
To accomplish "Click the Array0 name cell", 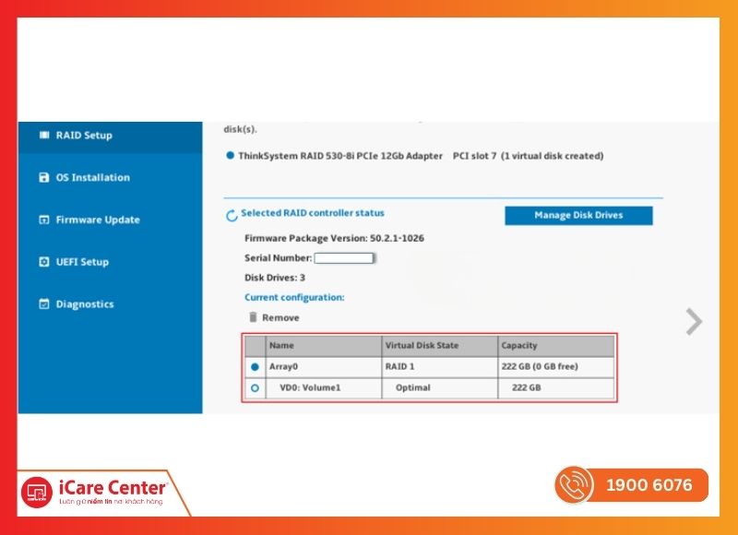I will pos(324,367).
